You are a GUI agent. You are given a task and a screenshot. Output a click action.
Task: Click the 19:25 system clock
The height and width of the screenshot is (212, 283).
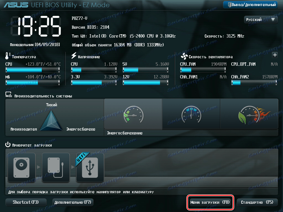click(x=36, y=26)
